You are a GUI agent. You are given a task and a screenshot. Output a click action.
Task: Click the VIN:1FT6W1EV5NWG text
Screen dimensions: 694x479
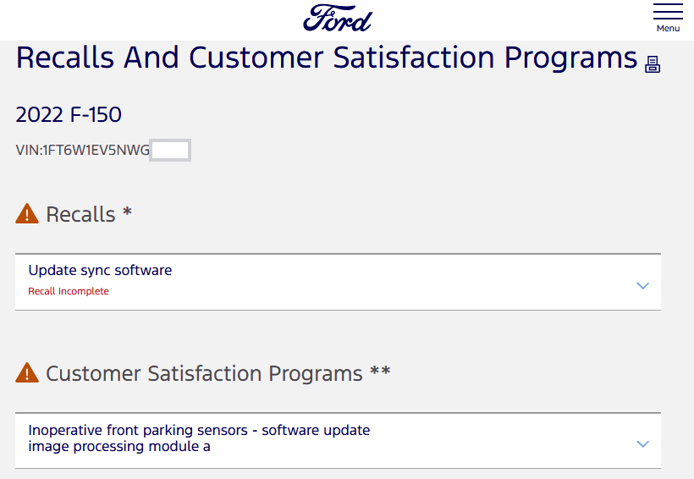click(83, 151)
